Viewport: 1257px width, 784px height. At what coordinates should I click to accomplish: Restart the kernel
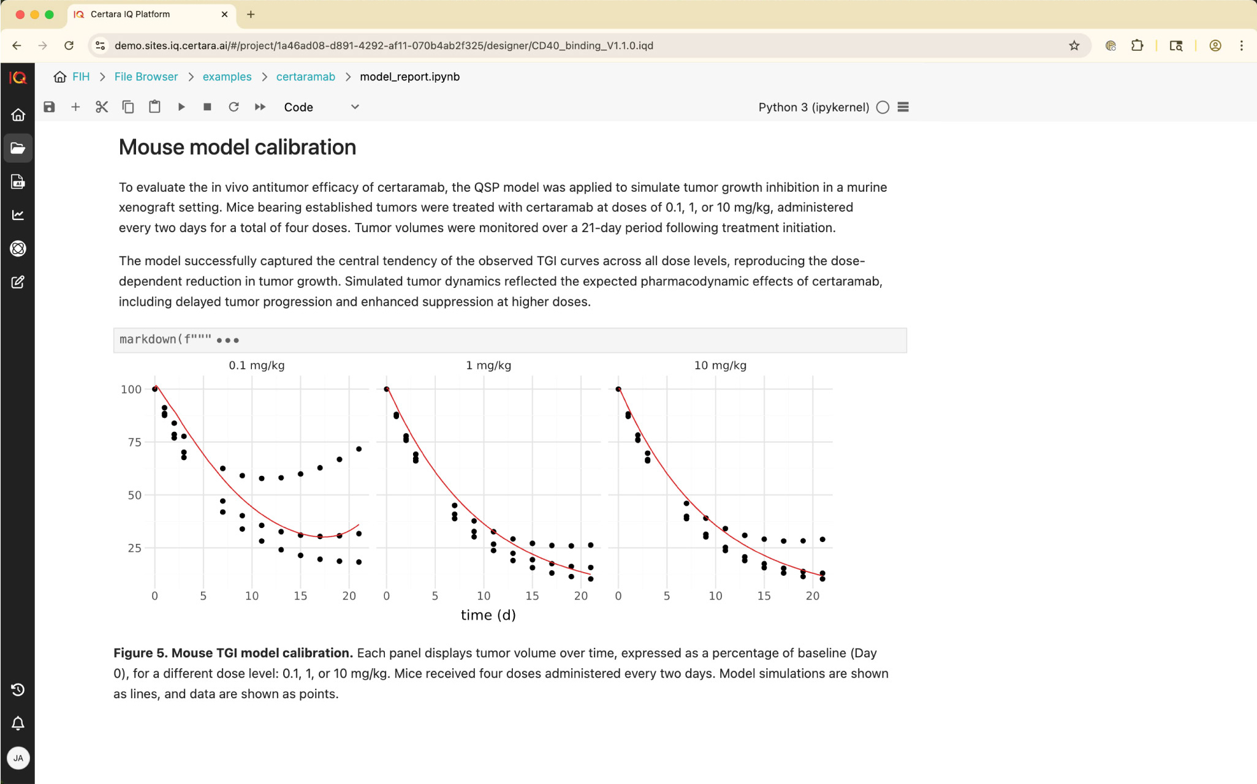coord(234,107)
